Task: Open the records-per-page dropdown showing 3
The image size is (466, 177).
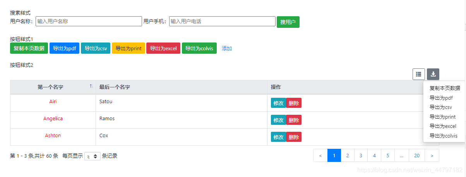Action: (x=93, y=156)
